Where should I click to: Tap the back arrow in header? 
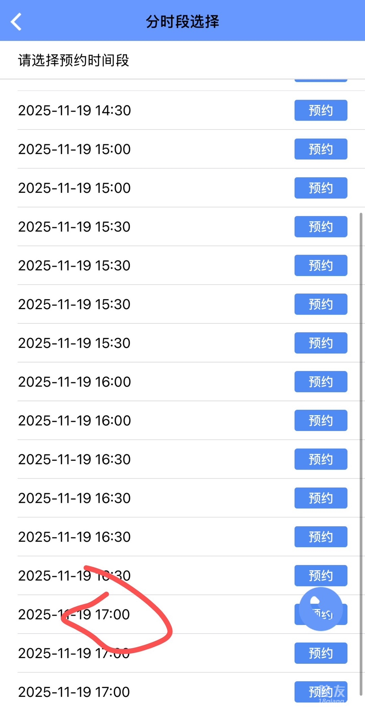pyautogui.click(x=16, y=22)
